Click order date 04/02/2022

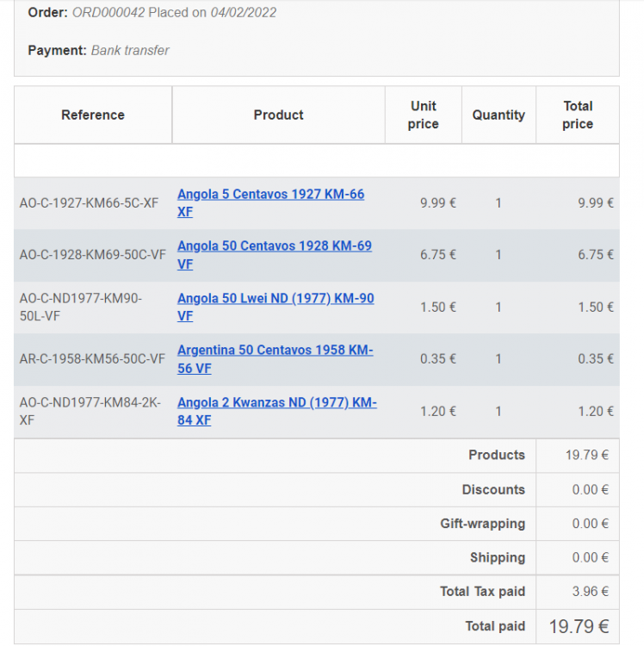(244, 12)
